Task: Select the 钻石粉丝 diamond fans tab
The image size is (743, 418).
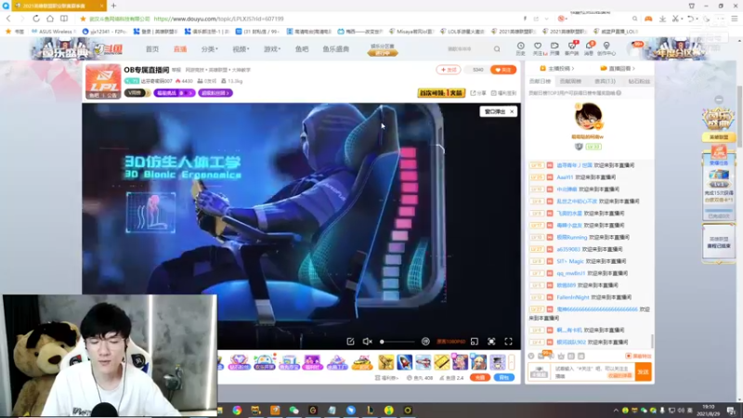Action: point(639,81)
